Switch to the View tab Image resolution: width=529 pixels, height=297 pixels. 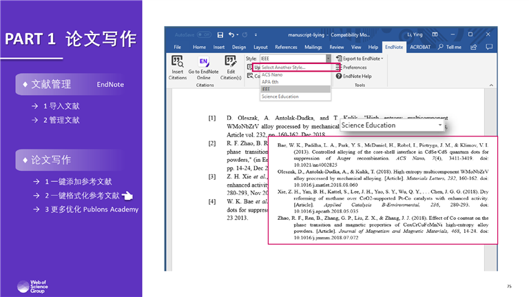tap(356, 48)
